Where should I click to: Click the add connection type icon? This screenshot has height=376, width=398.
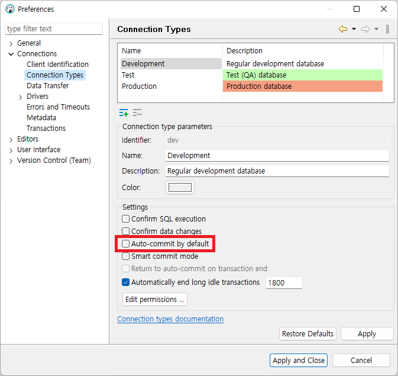[x=124, y=113]
